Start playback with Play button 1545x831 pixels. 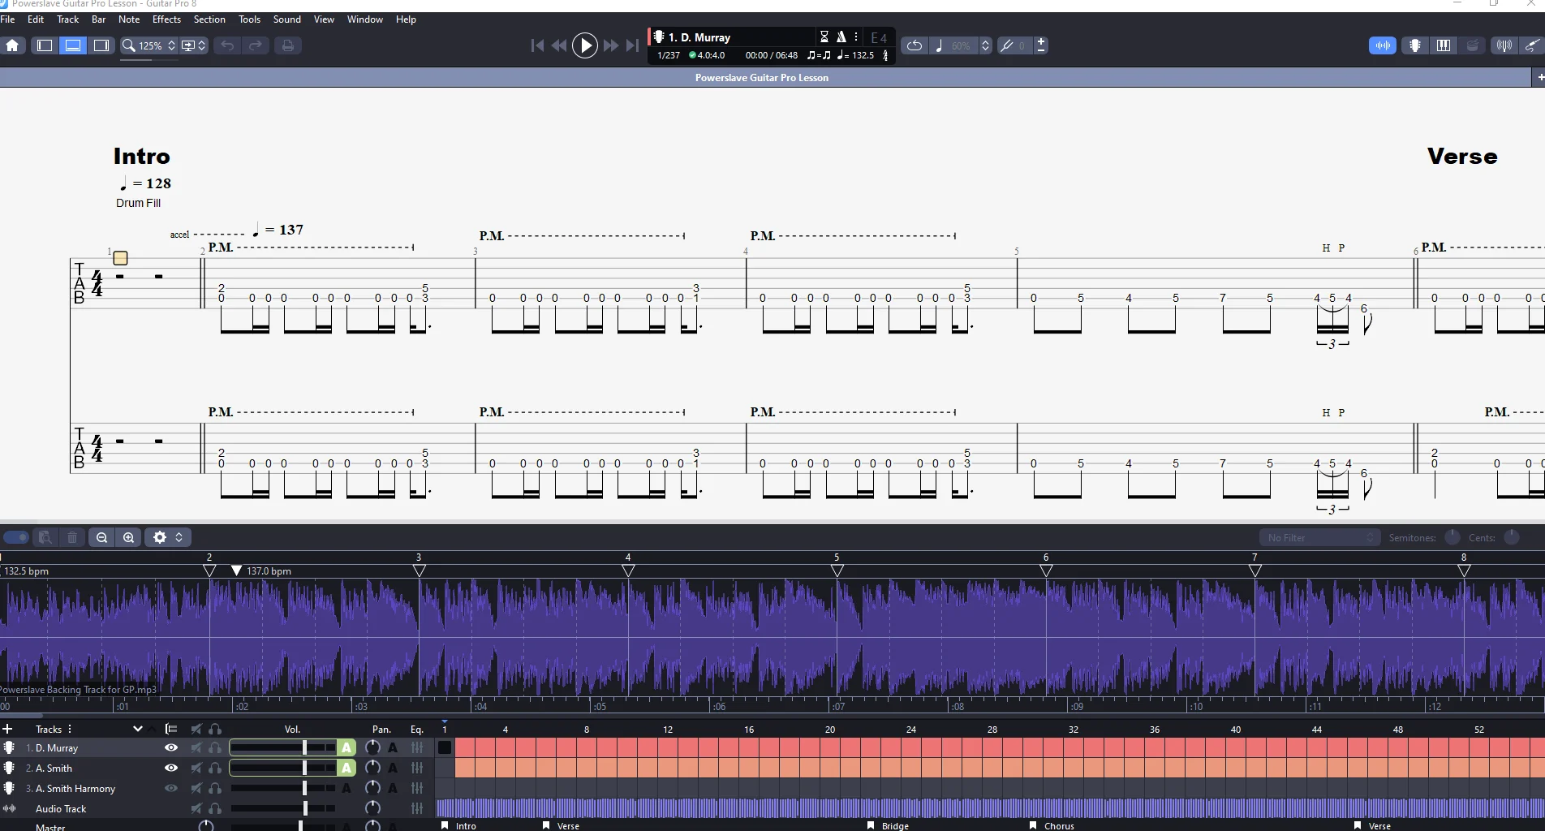click(585, 45)
